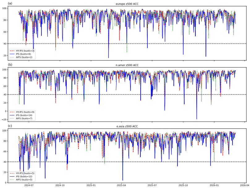This screenshot has width=251, height=188.
Task: Click the europe z500 ACC title
Action: [x=127, y=4]
